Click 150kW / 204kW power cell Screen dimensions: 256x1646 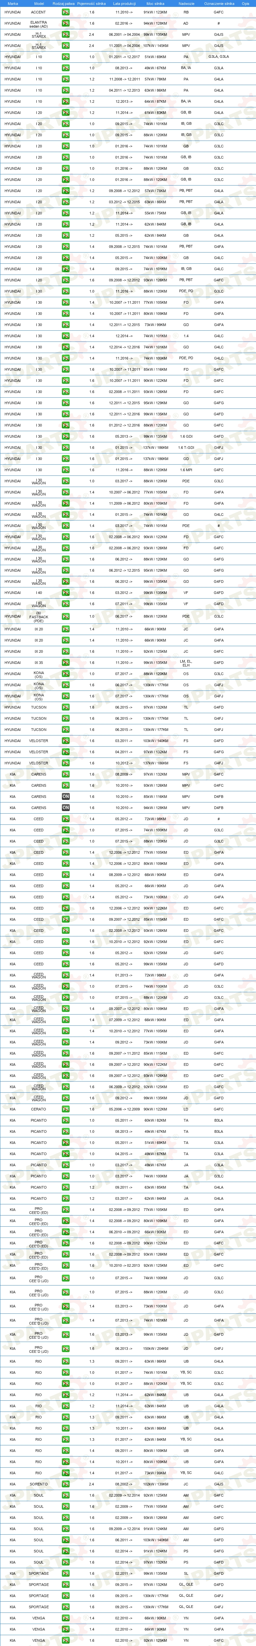point(155,1349)
